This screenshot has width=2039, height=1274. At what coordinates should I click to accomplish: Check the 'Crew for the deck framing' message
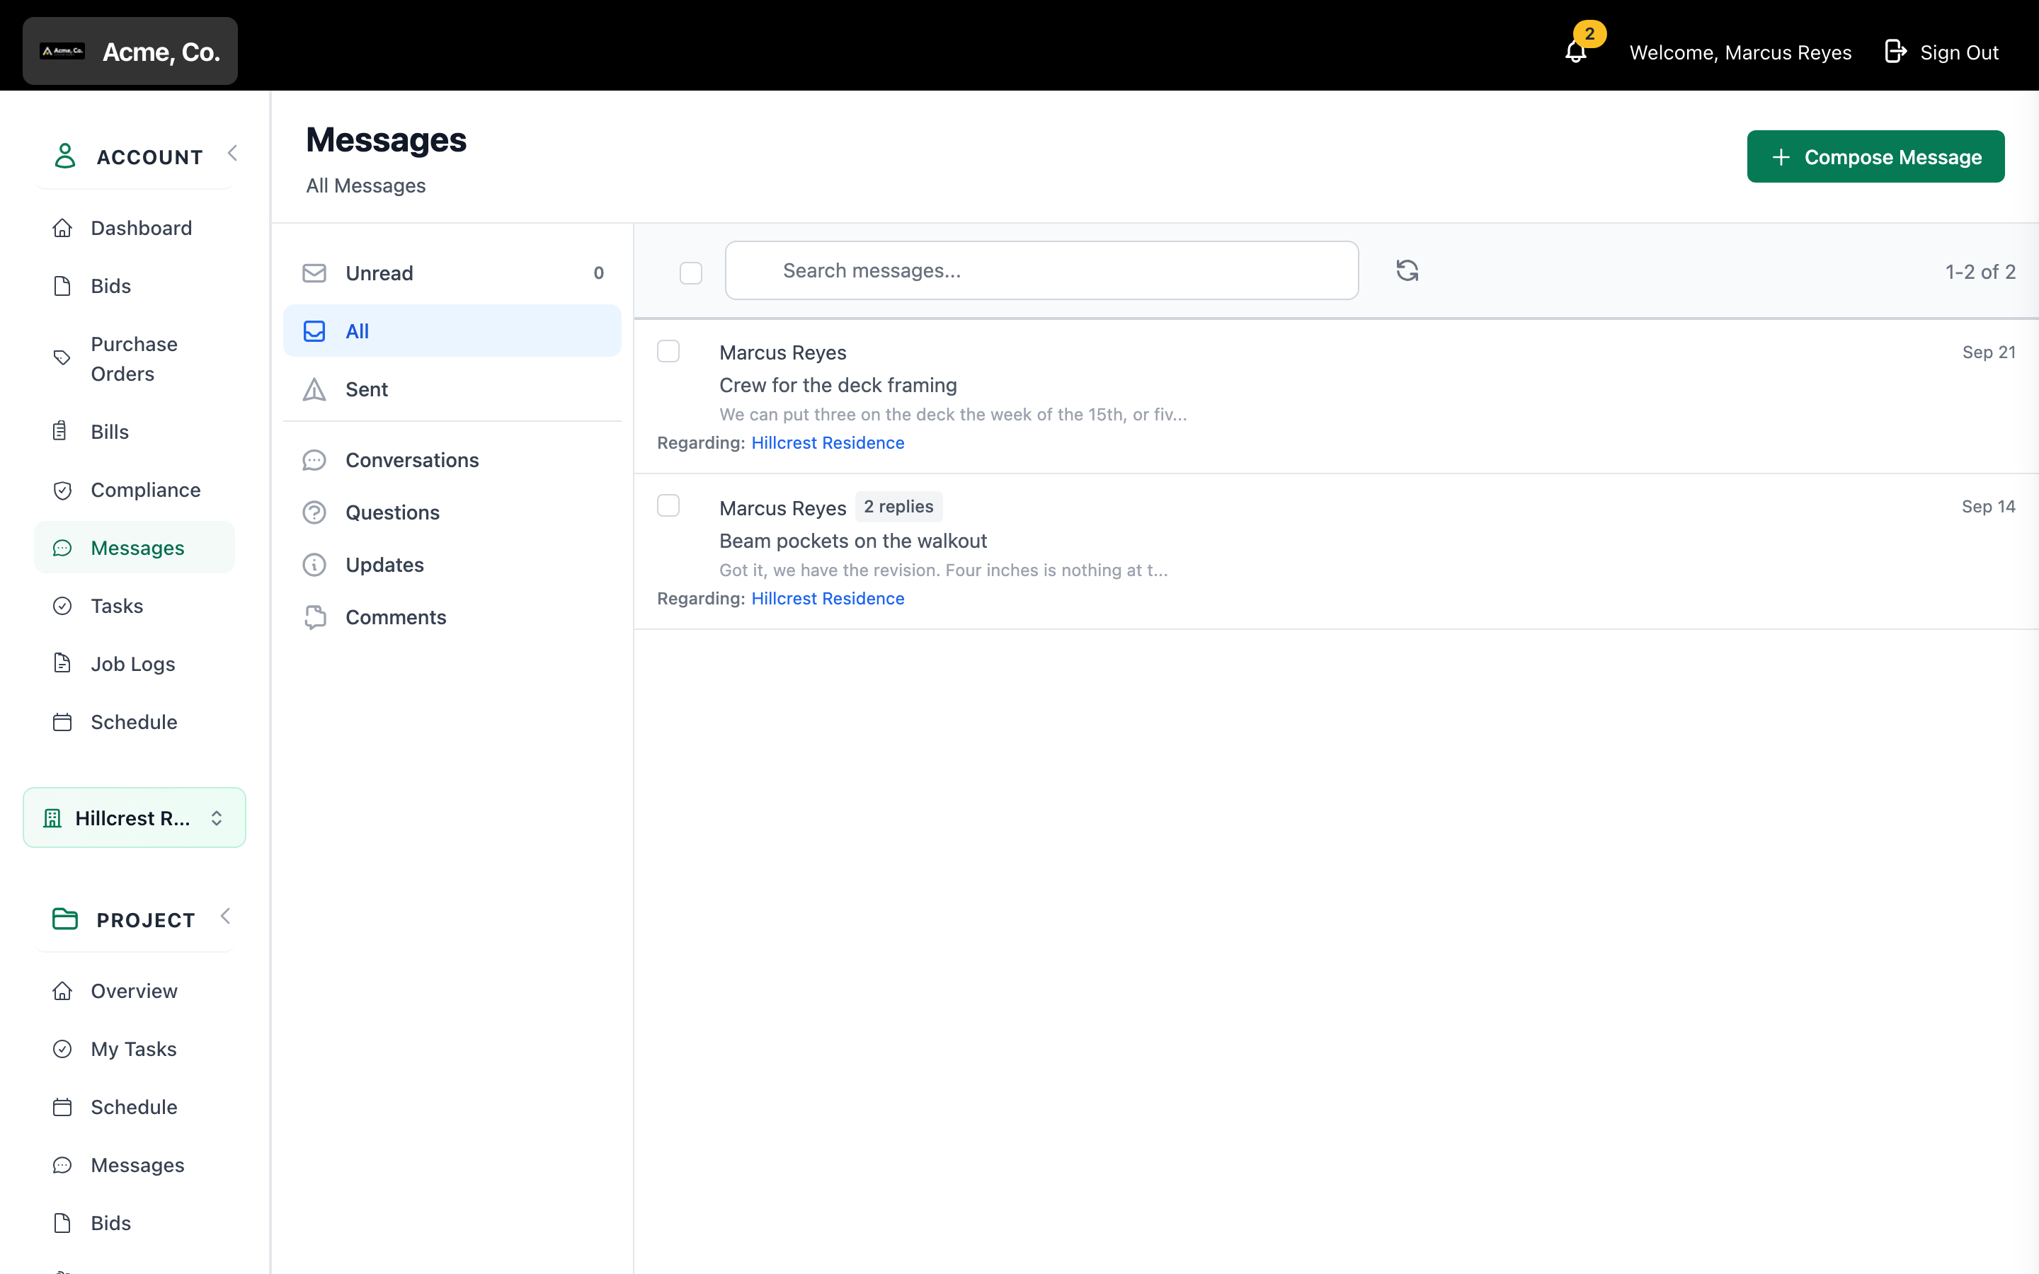(x=668, y=350)
